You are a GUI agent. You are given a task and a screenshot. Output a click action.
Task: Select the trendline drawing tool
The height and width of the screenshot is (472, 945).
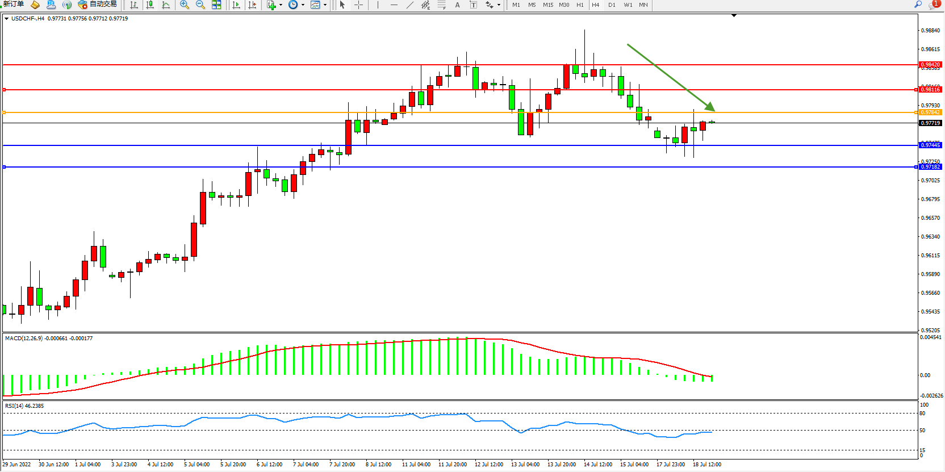pos(409,5)
